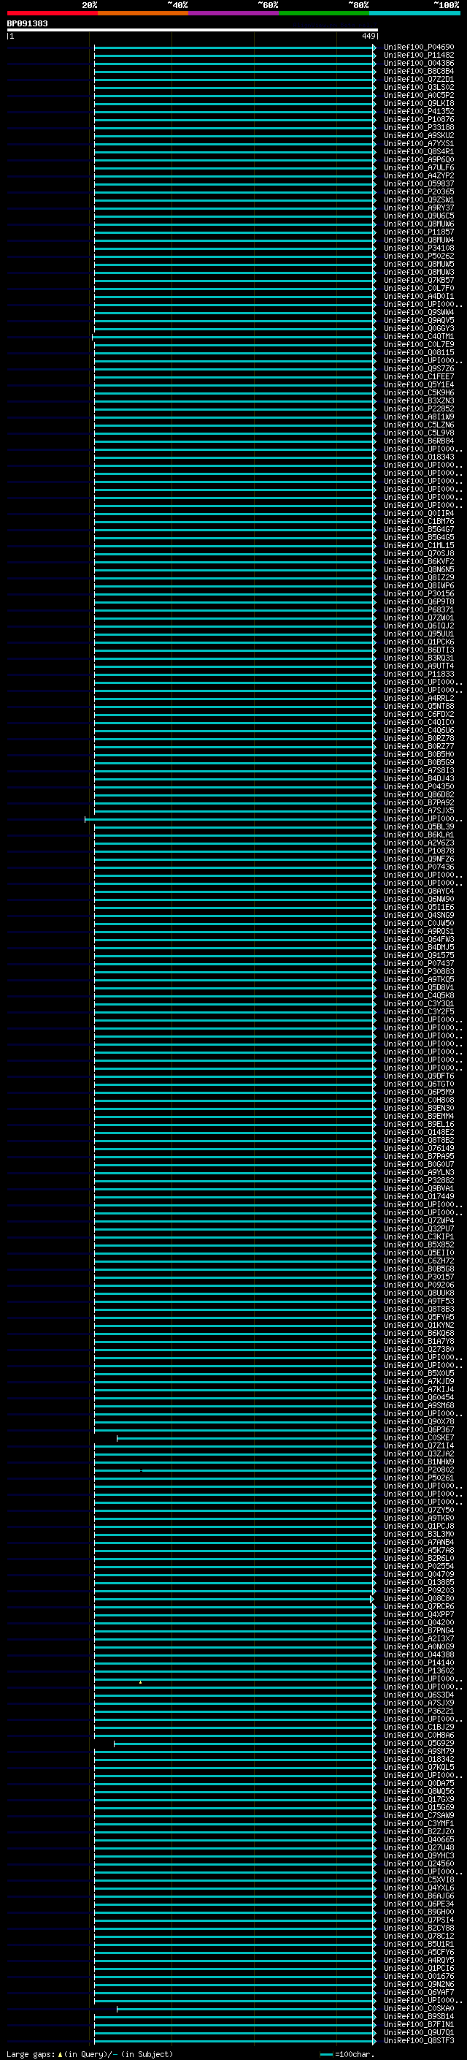Pick the UniRef100_Q8MUW6 label
The image size is (467, 2060).
point(418,224)
